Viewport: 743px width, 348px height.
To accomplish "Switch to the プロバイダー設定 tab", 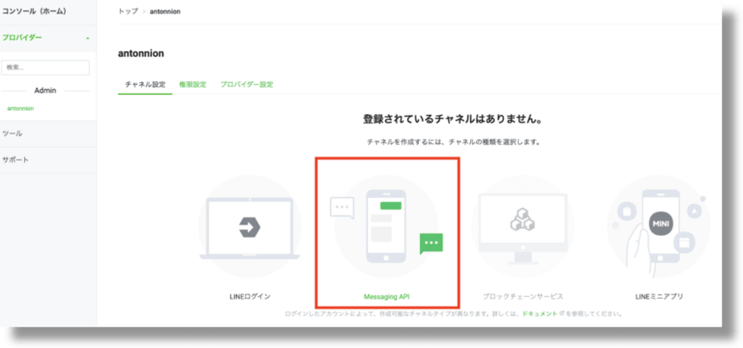I will point(246,85).
